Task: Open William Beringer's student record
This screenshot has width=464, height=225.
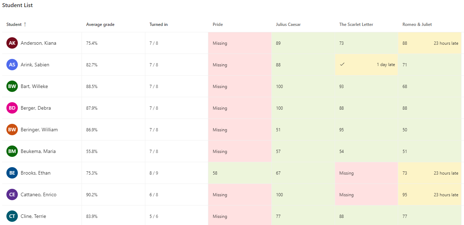Action: tap(39, 129)
